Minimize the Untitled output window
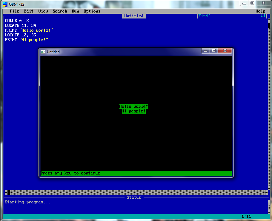 (x=205, y=51)
